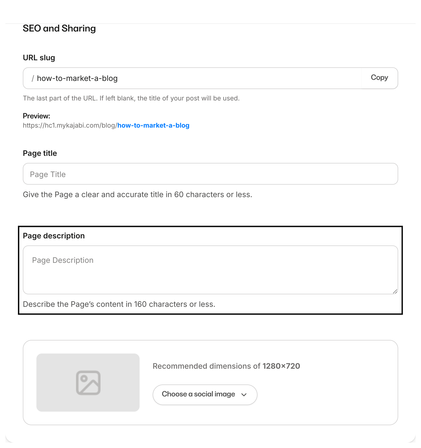Click the 'Give the Page a clear and accurate title' hint
This screenshot has width=421, height=448.
point(137,194)
